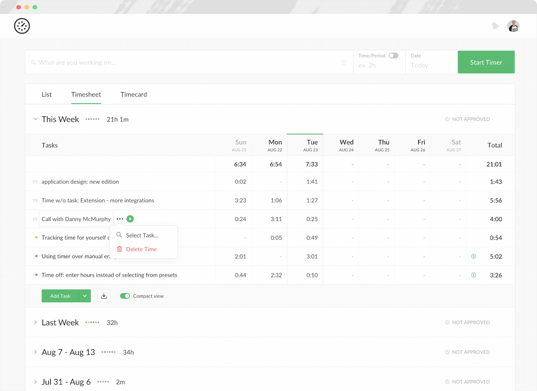The height and width of the screenshot is (391, 537).
Task: Open the three-dot options for Call with Danny McMurphy
Action: point(119,219)
